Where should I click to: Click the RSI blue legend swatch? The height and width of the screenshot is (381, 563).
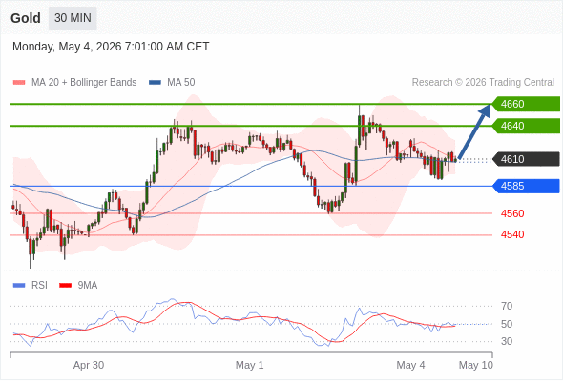19,286
